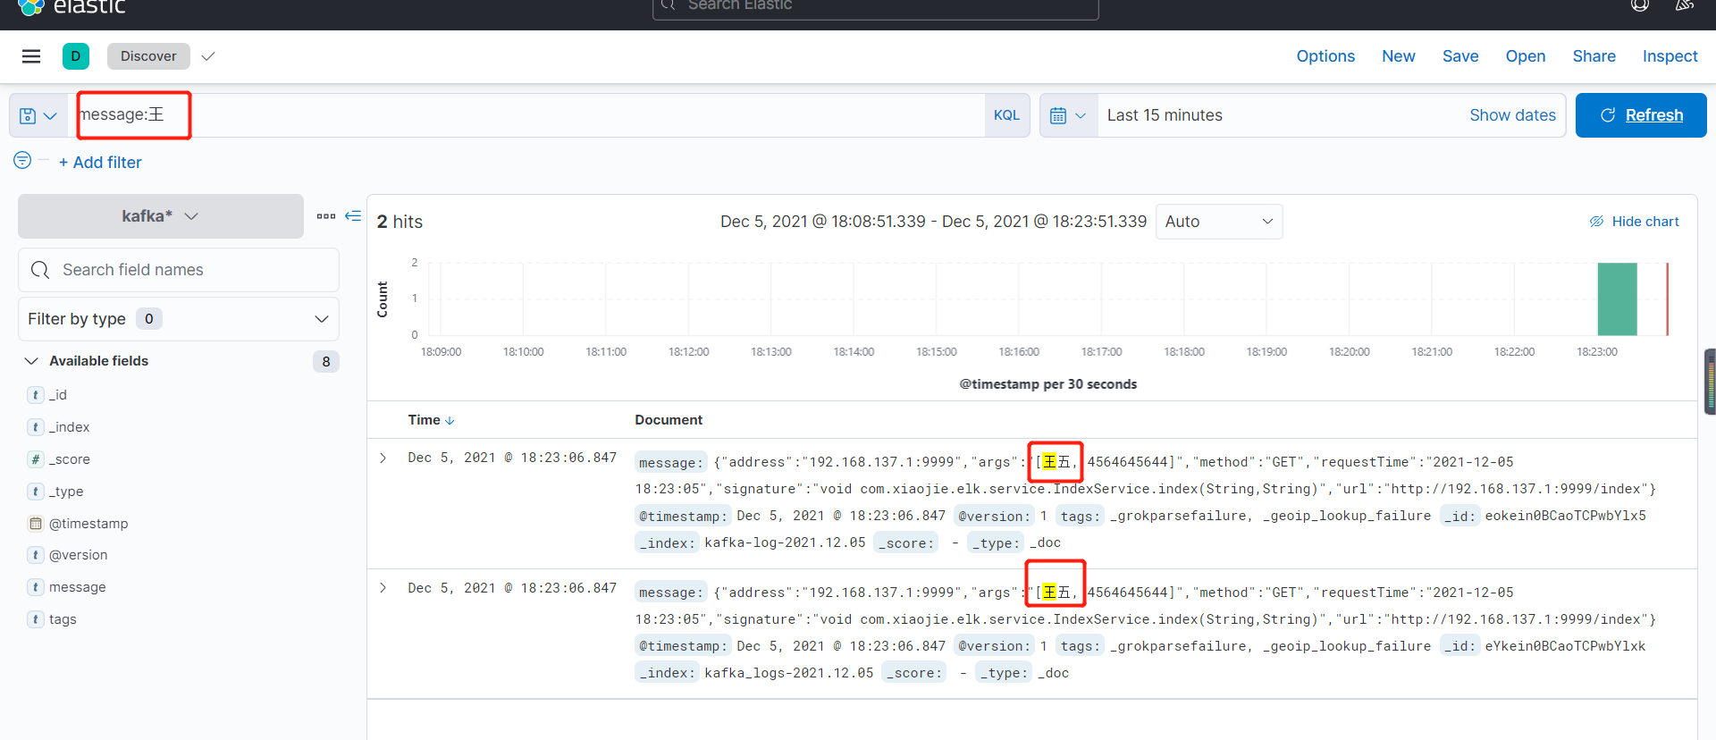Click the help icon in top bar
This screenshot has width=1716, height=740.
coord(1640,5)
